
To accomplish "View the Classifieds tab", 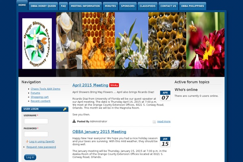I will (147, 6).
